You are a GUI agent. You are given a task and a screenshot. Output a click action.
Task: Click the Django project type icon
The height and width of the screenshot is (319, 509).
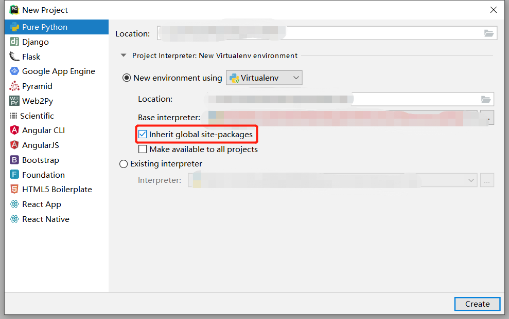(14, 42)
